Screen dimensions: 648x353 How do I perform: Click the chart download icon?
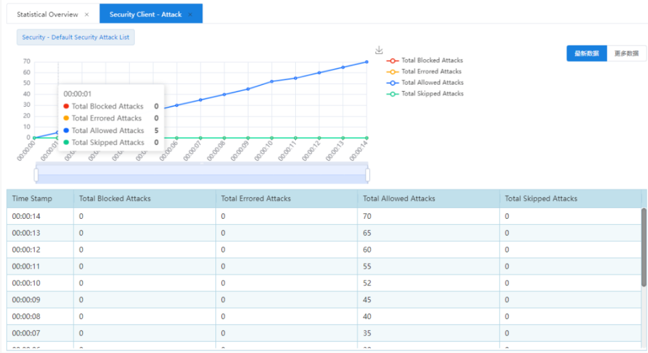pyautogui.click(x=379, y=50)
